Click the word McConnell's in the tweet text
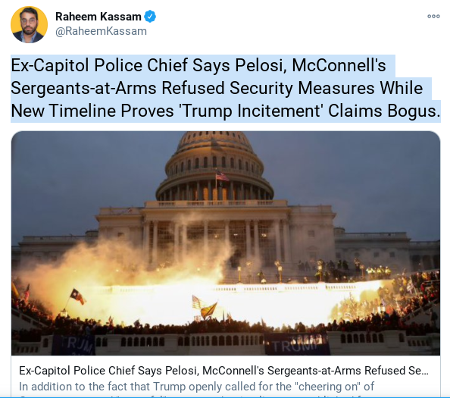The image size is (450, 398). click(339, 65)
